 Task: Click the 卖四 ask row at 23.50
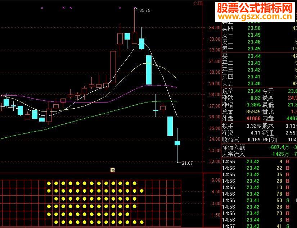click(x=259, y=28)
